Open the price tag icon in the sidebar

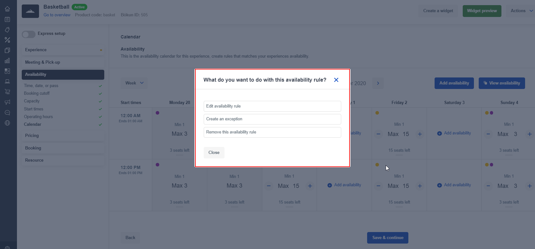click(x=7, y=30)
